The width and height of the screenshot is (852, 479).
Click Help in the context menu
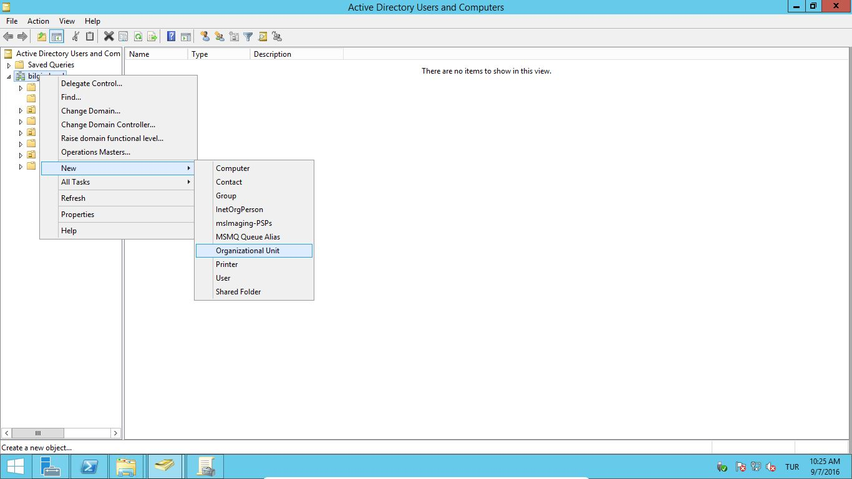click(x=118, y=231)
